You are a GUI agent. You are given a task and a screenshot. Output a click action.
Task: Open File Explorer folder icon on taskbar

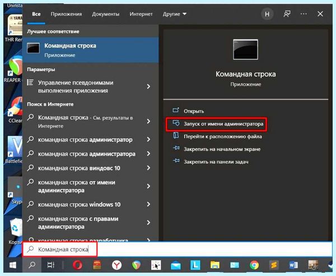215,265
